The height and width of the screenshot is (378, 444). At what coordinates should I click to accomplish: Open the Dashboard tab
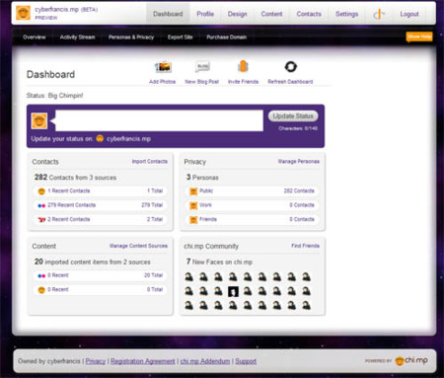(x=168, y=14)
